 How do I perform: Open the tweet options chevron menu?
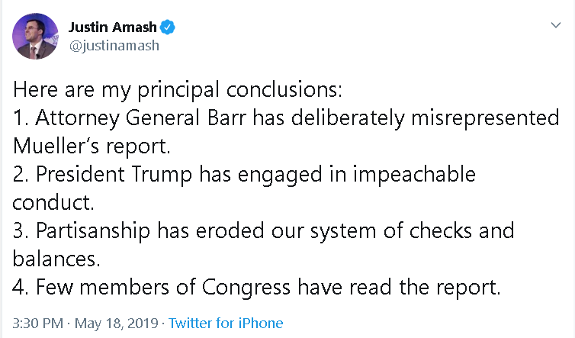(x=556, y=26)
